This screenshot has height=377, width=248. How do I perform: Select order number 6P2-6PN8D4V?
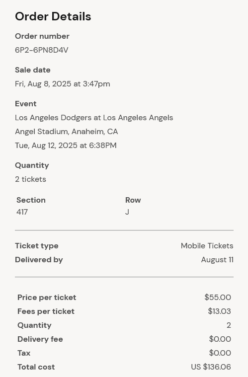[x=42, y=50]
